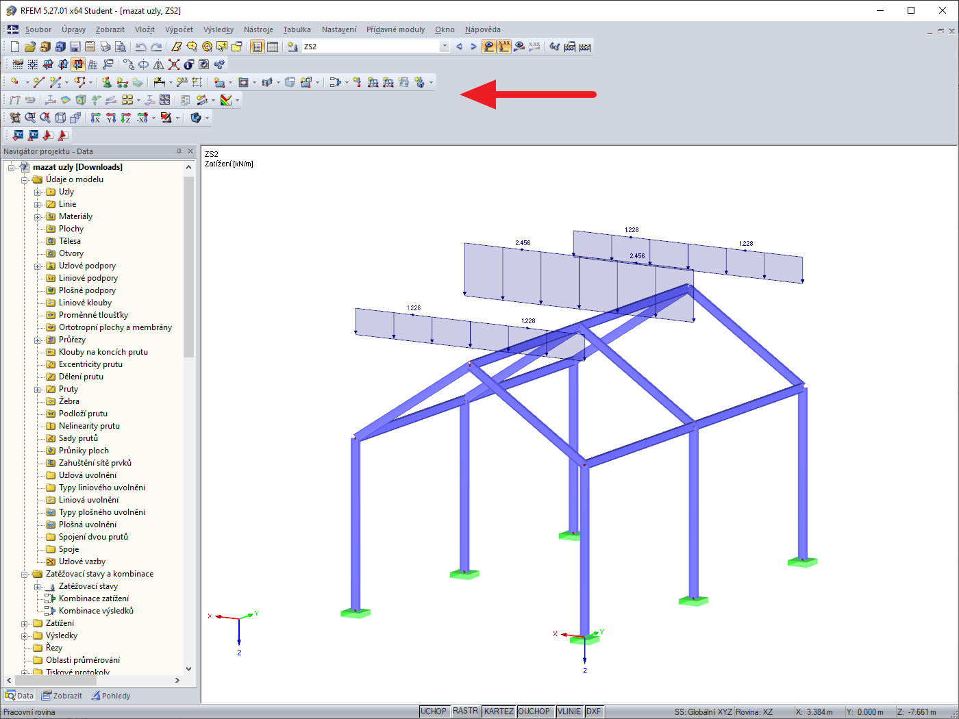Expand the Materiály tree node
The width and height of the screenshot is (959, 719).
tap(38, 216)
